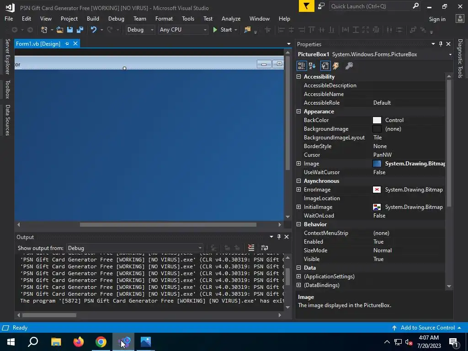Open the PictureBox1 object selector dropdown

pyautogui.click(x=450, y=54)
